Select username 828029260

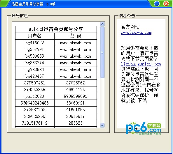pos(35,116)
